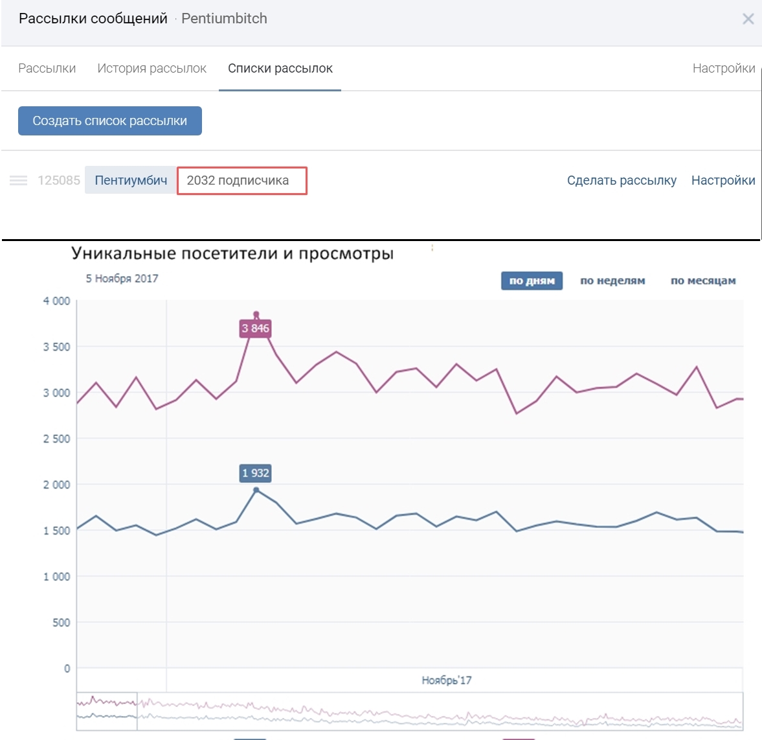Click the 2032 подписчика subscriber count
This screenshot has height=740, width=762.
coord(238,181)
